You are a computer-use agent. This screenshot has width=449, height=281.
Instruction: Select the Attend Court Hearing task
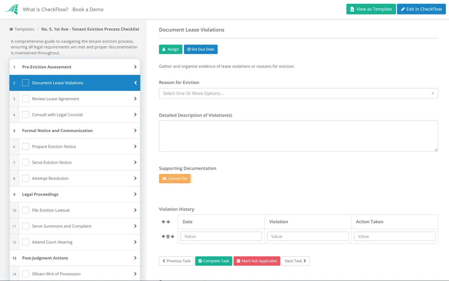pos(75,242)
